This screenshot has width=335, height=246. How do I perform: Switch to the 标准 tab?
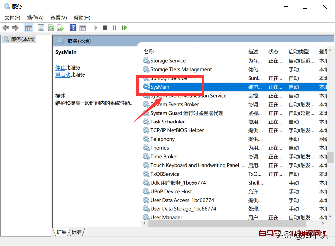click(x=76, y=232)
